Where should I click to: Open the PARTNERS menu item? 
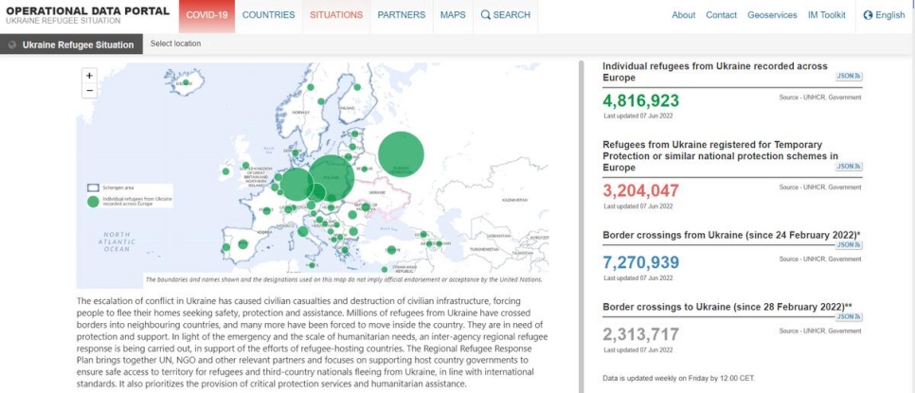[401, 15]
